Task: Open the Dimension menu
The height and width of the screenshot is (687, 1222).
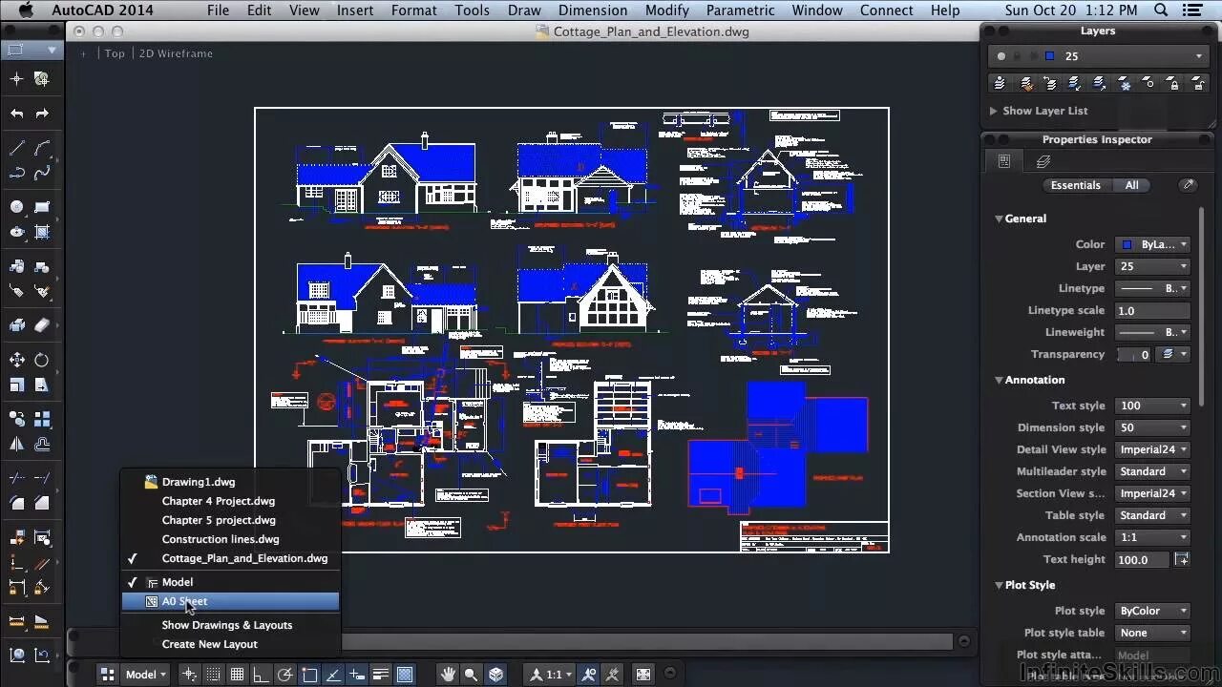Action: [593, 10]
